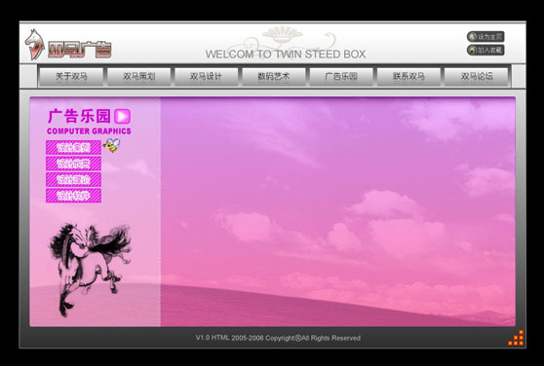Click the 设计案例 sidebar button
This screenshot has width=544, height=366.
(x=73, y=148)
